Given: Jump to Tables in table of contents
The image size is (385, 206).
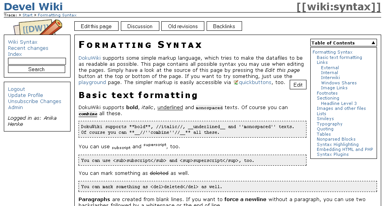Looking at the screenshot, I should [x=324, y=134].
